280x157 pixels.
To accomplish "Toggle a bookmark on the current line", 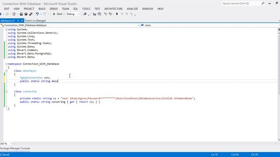I will tap(117, 14).
